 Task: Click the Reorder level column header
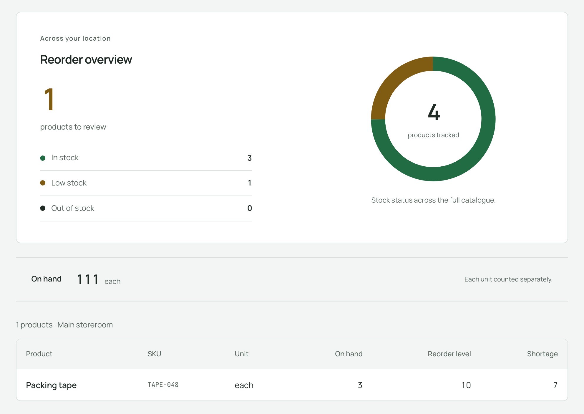(x=449, y=354)
